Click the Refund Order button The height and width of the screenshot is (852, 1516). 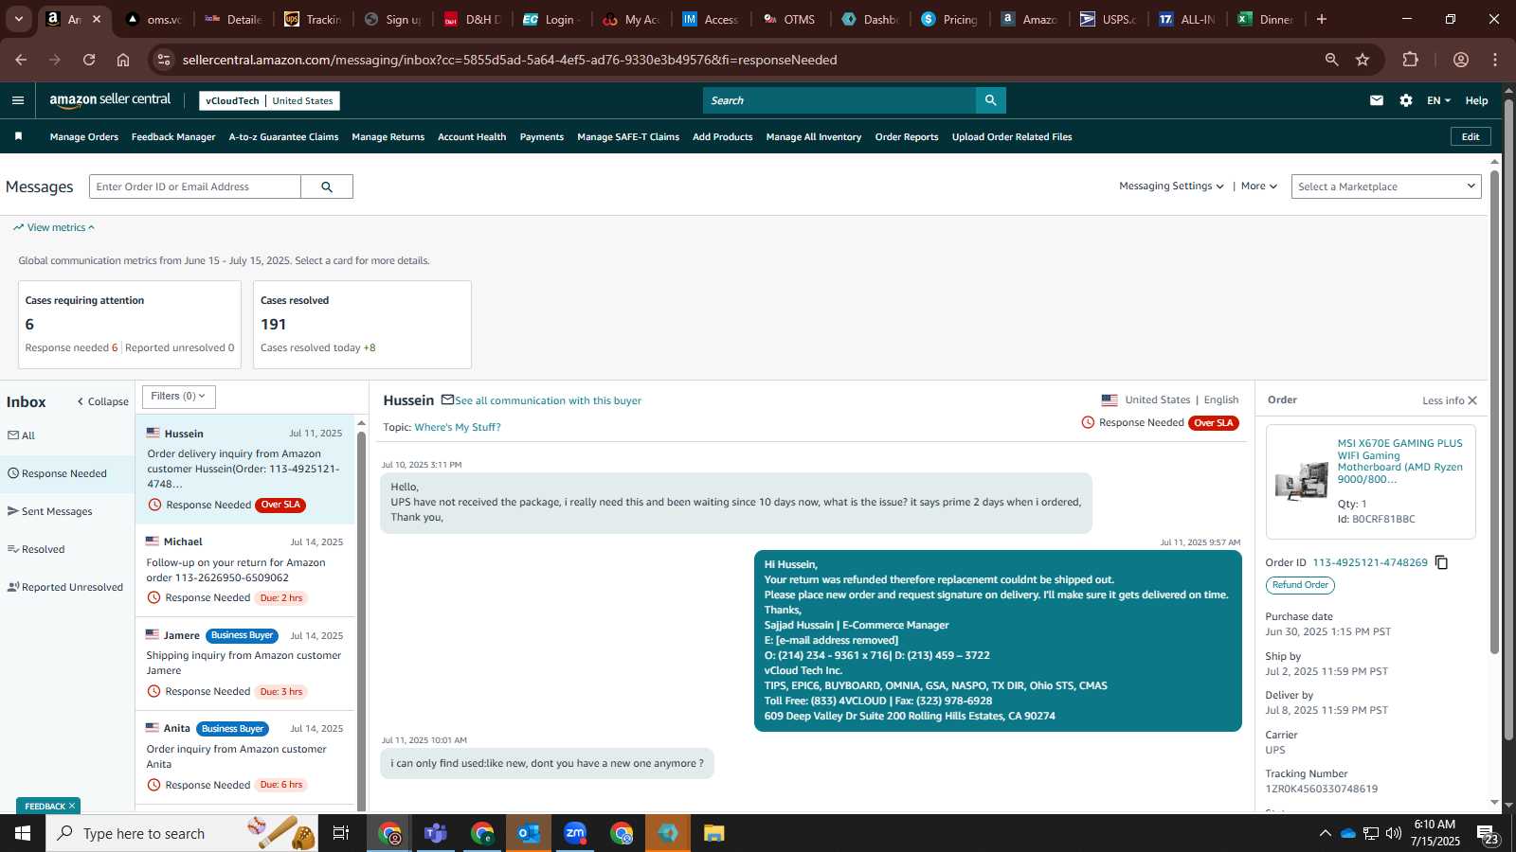pyautogui.click(x=1300, y=585)
